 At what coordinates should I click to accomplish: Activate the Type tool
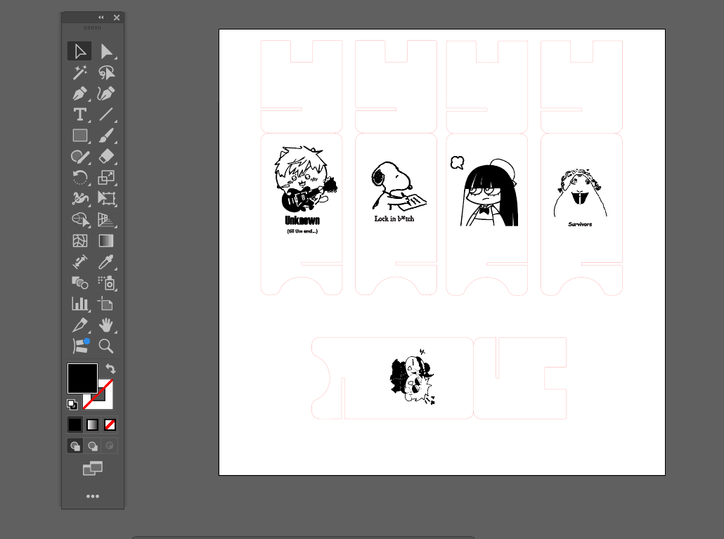pos(79,114)
